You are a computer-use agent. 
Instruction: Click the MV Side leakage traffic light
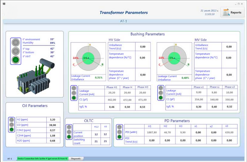point(161,93)
